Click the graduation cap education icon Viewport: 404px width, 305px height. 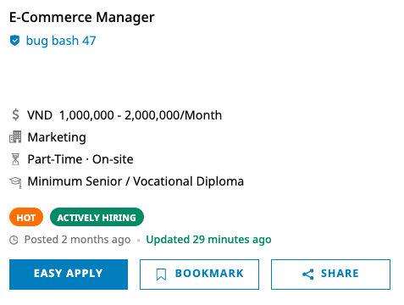tap(15, 182)
